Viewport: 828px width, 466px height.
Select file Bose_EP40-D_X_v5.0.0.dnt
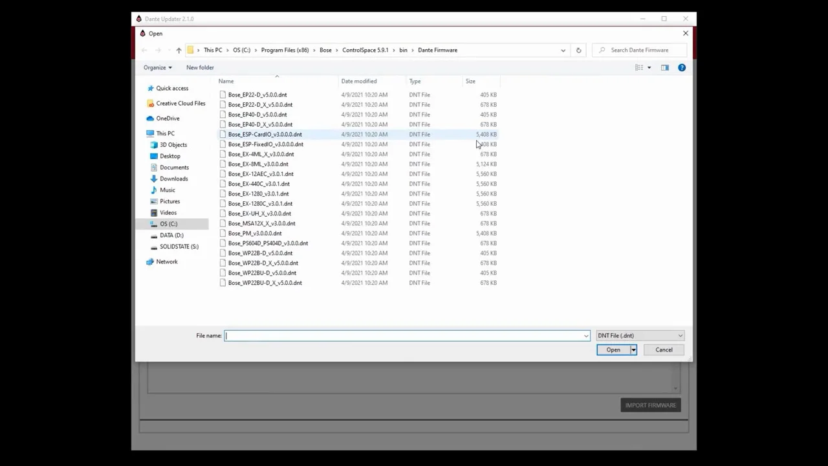point(260,124)
